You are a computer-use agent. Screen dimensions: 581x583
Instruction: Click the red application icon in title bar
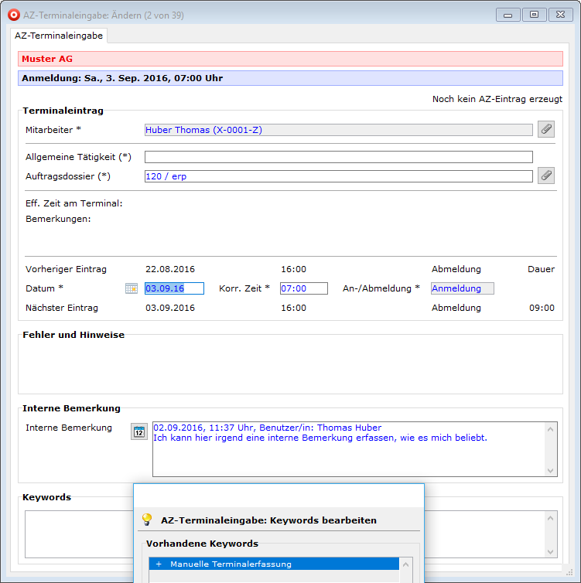pos(11,15)
